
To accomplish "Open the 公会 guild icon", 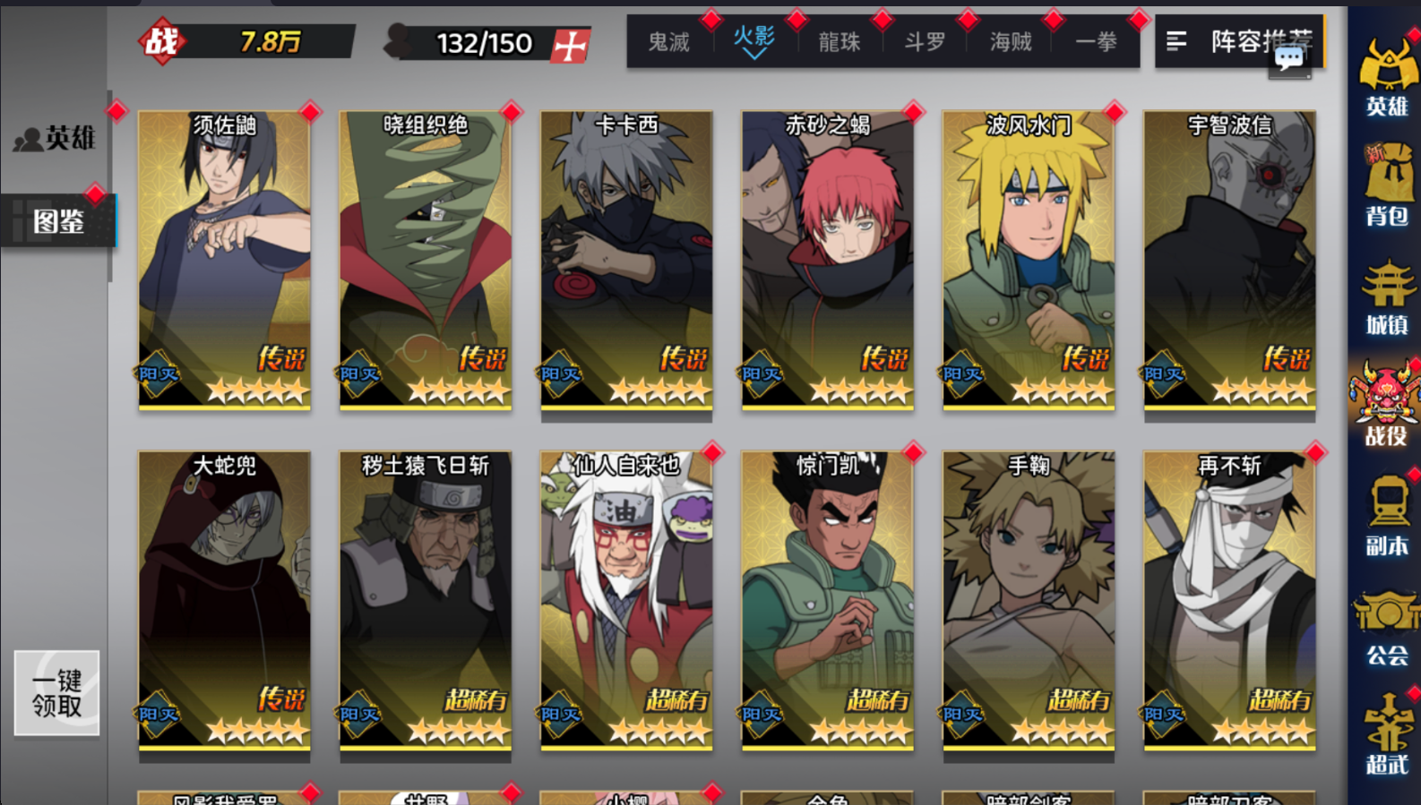I will point(1387,627).
